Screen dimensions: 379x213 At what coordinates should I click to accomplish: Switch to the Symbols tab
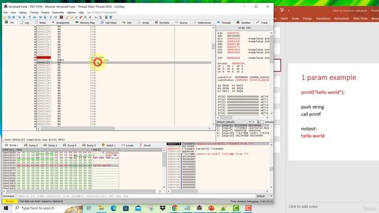(x=162, y=22)
